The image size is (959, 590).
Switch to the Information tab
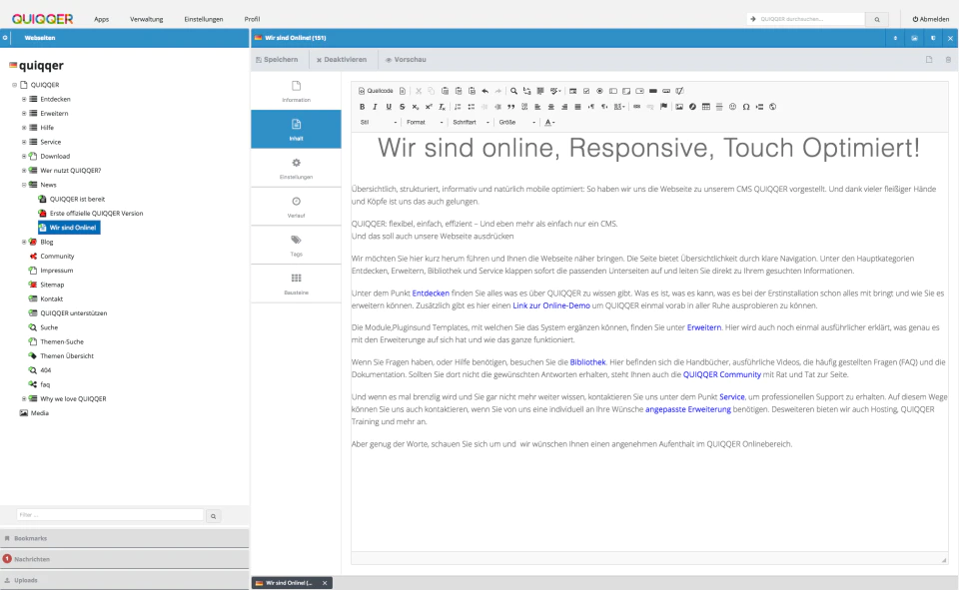click(296, 91)
